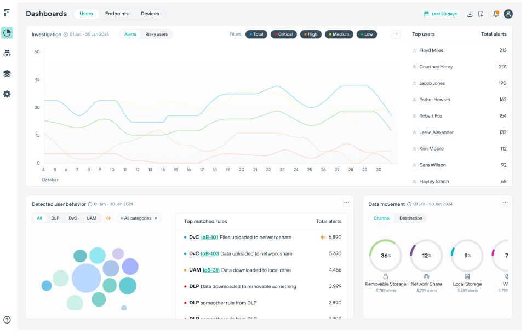The width and height of the screenshot is (526, 335).
Task: Click the orange anomaly filter icon
Action: [108, 218]
